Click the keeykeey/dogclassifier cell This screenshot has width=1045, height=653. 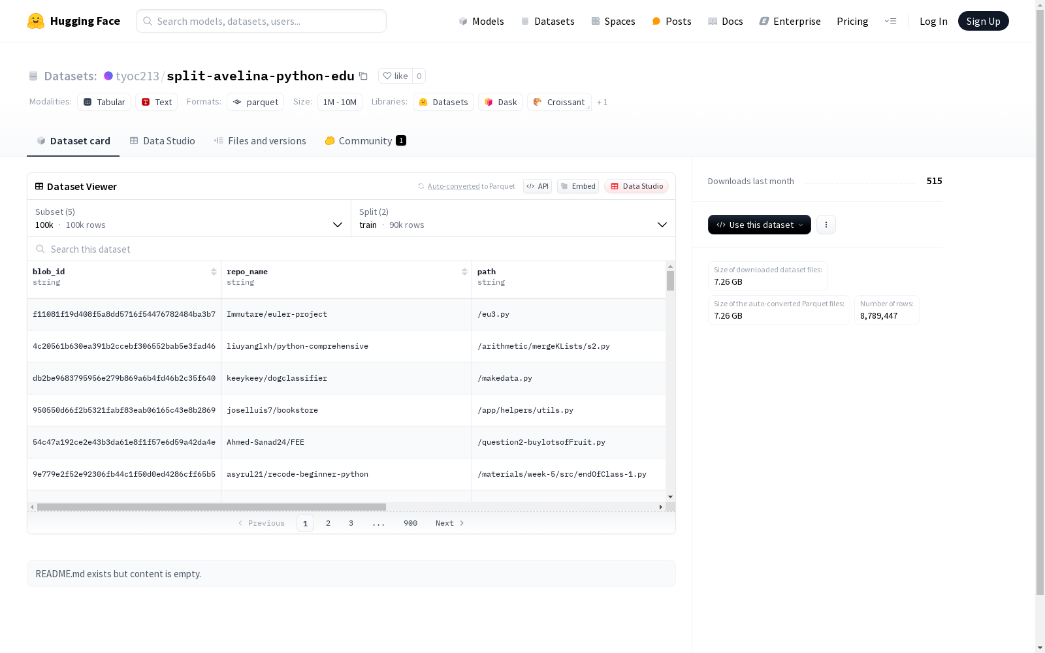coord(346,378)
